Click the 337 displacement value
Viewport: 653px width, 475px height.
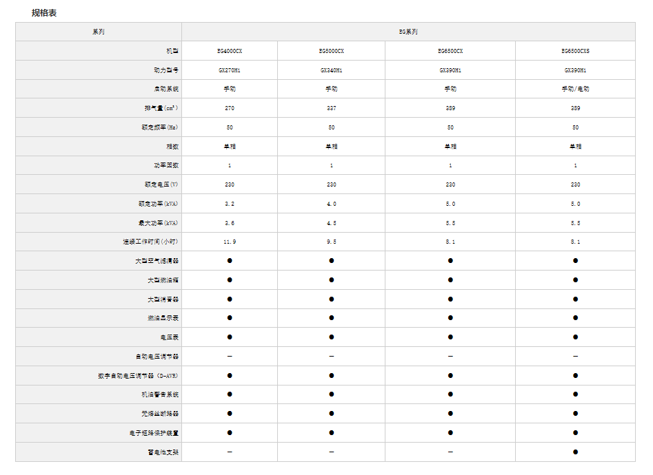[x=332, y=108]
